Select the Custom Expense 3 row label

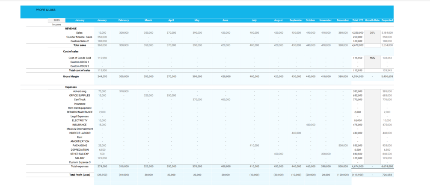pyautogui.click(x=80, y=162)
